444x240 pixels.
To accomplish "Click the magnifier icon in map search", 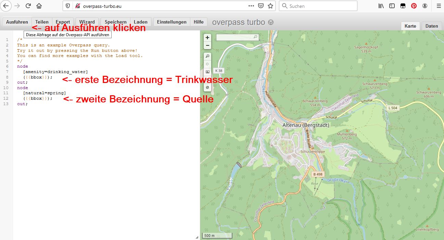I will tap(255, 37).
